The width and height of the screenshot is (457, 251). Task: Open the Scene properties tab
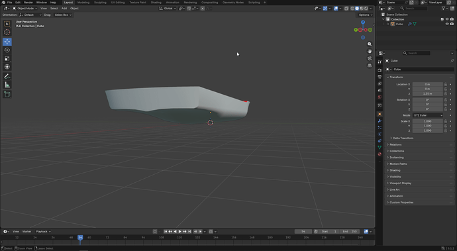click(x=380, y=90)
